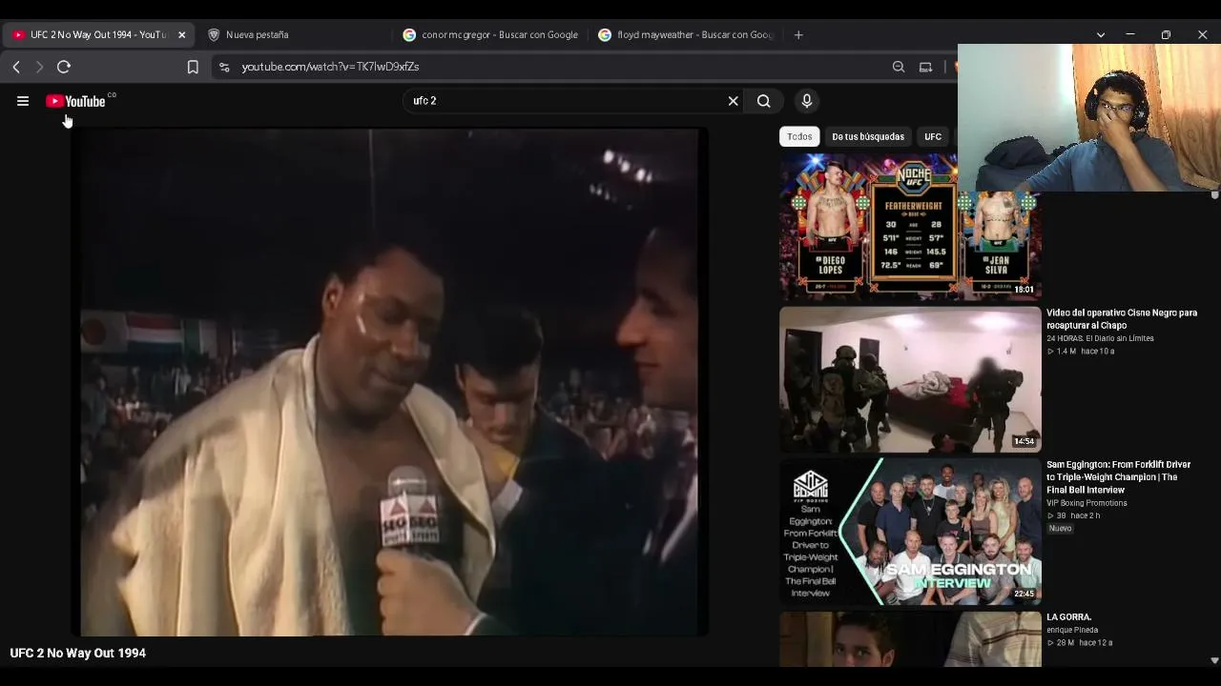This screenshot has height=686, width=1221.
Task: Reload the YouTube page
Action: point(64,67)
